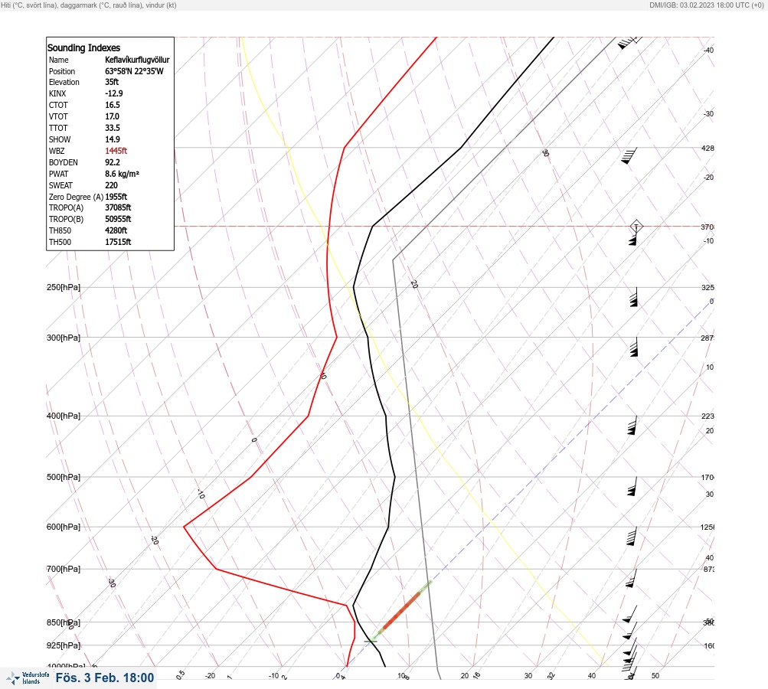
Task: Click the Sounding Indexes title
Action: (x=83, y=47)
